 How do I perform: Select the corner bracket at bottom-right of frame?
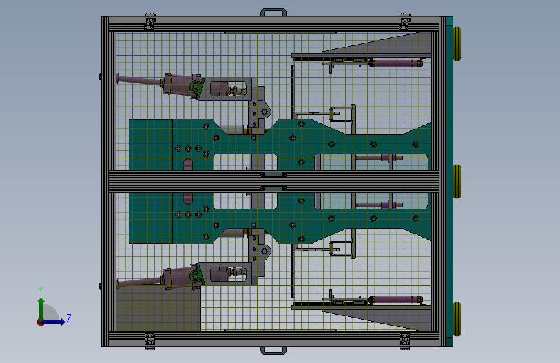point(404,341)
